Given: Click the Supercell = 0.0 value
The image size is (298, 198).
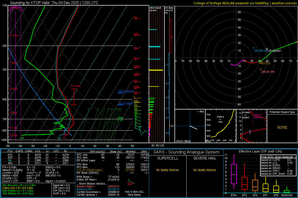Looking at the screenshot, I should (x=61, y=185).
